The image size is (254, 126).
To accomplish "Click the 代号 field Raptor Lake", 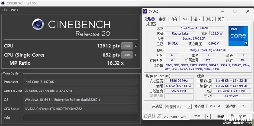I will pos(180,34).
